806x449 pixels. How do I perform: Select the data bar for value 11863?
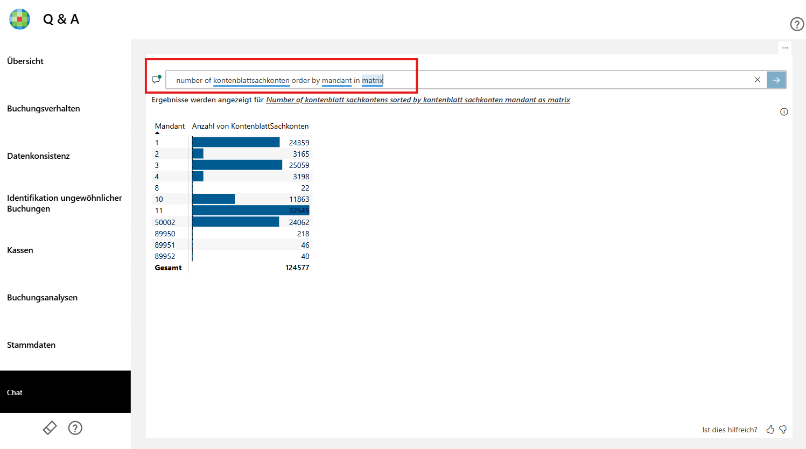pyautogui.click(x=213, y=199)
